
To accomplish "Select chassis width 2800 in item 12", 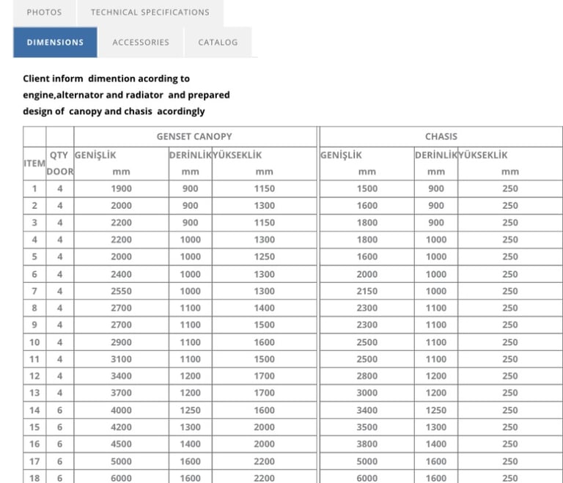I will coord(367,376).
